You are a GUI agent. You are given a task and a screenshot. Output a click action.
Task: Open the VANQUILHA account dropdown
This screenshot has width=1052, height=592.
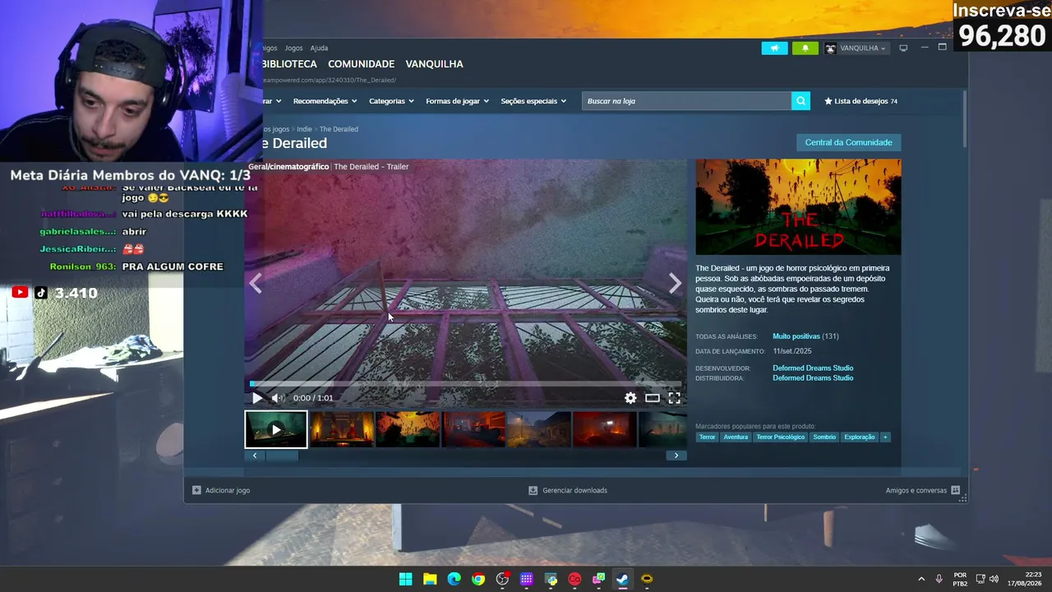[x=856, y=48]
